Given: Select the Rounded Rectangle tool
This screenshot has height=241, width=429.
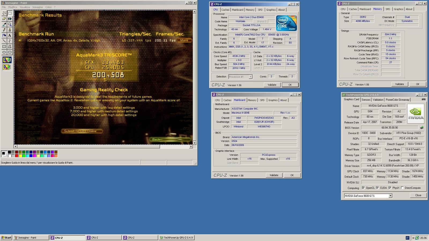Looking at the screenshot, I should (10, 52).
